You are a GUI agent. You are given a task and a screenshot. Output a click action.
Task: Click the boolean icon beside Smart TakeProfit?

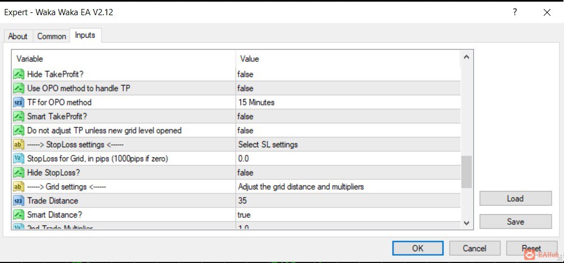coord(19,116)
